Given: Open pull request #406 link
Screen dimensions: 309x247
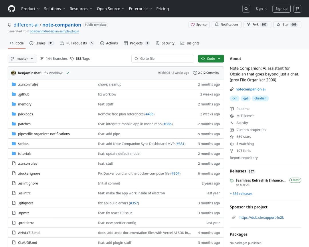Looking at the screenshot, I should (149, 114).
